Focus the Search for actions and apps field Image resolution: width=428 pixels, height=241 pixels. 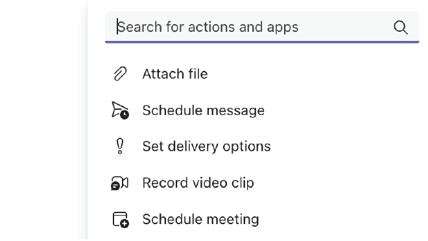(262, 27)
